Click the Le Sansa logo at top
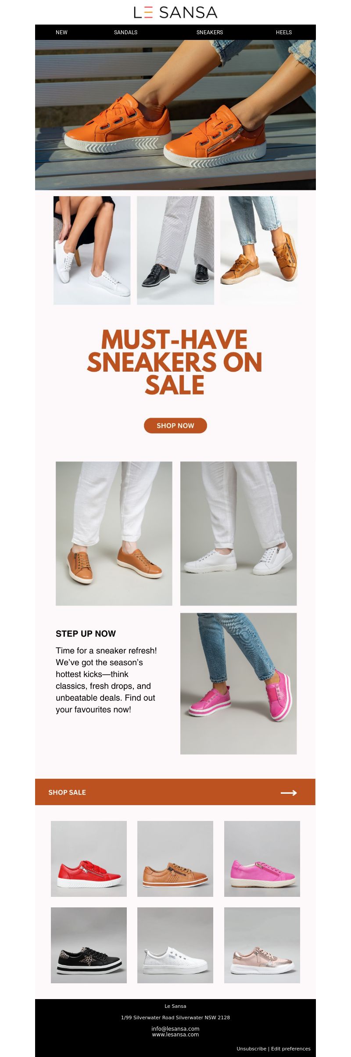This screenshot has width=351, height=1057. pos(175,12)
